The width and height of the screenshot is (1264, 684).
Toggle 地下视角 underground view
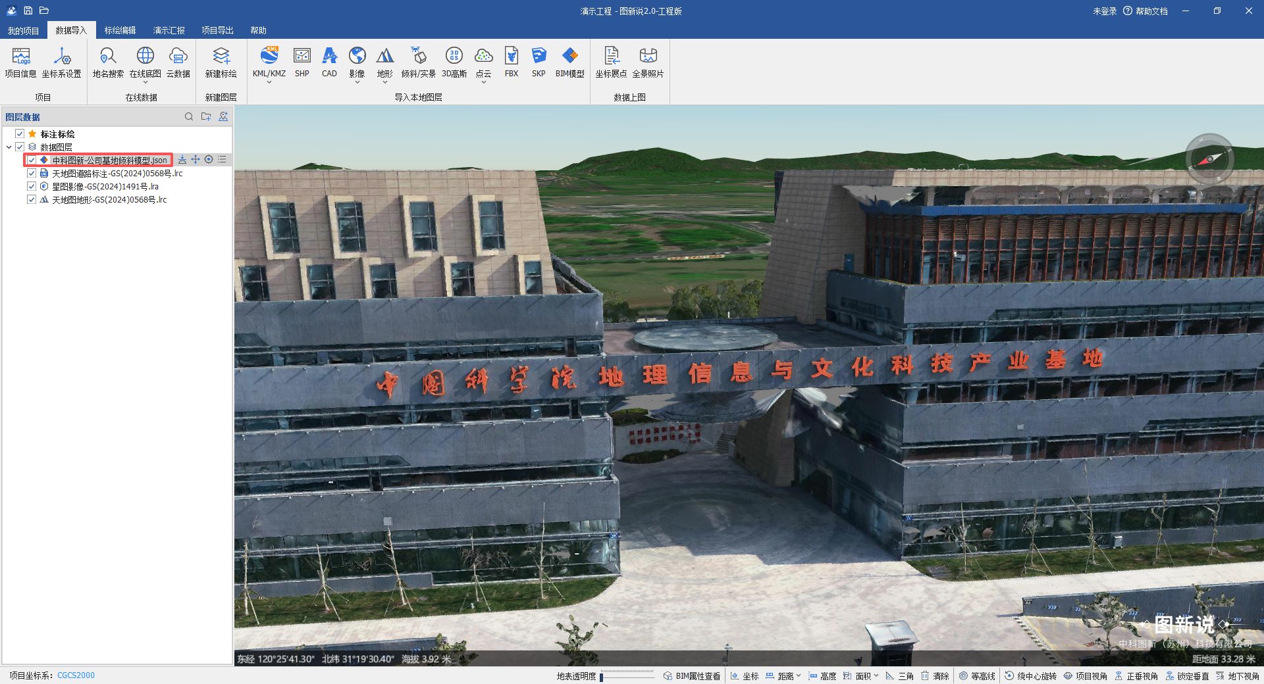coord(1238,676)
